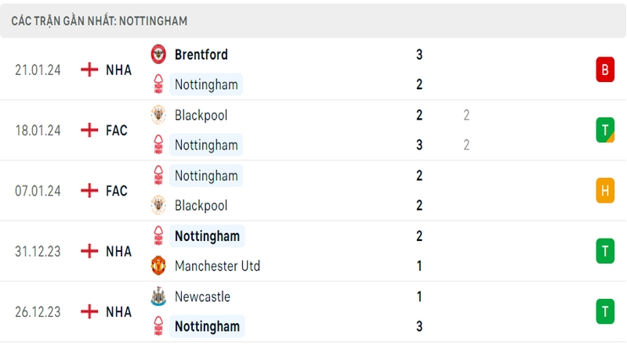
Task: Select the FAC competition label on 07.01.24
Action: pyautogui.click(x=116, y=191)
